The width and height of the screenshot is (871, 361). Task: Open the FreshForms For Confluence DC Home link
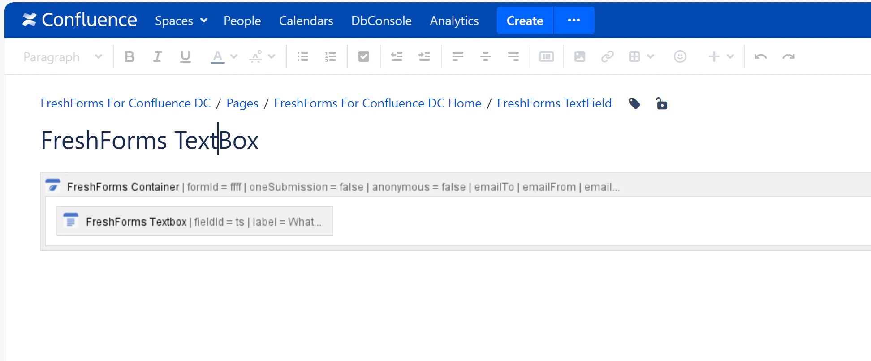point(377,103)
